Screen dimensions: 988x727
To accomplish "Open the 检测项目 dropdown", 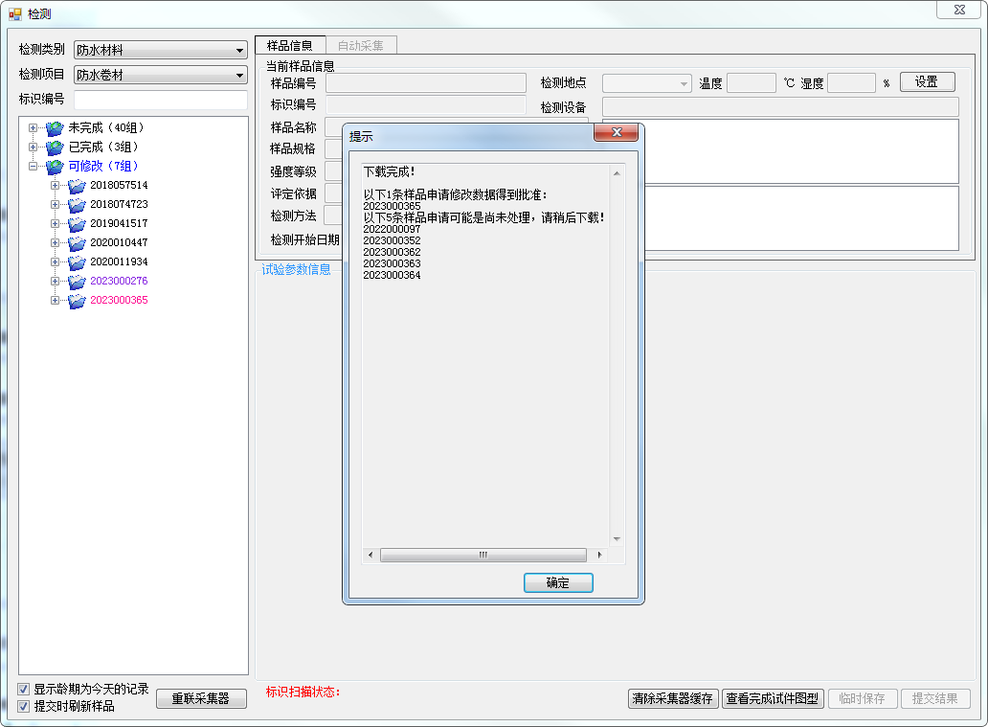I will 239,76.
